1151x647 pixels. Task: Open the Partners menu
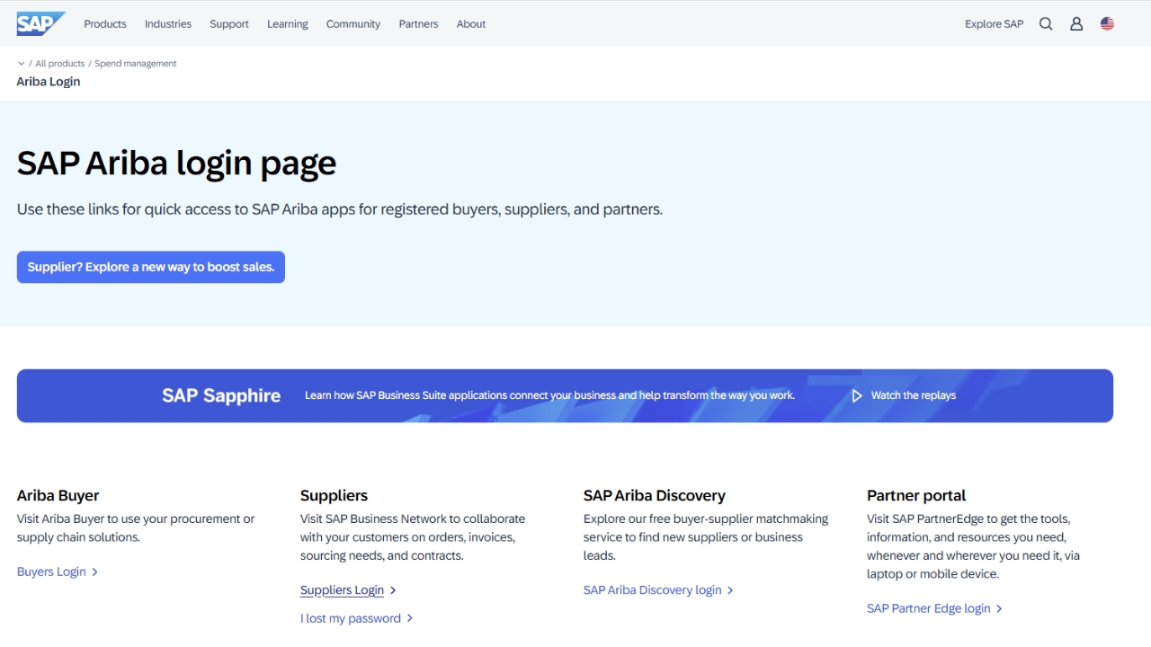(418, 24)
